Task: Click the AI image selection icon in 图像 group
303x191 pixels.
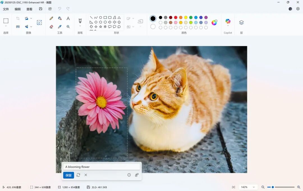Action: 39,23
